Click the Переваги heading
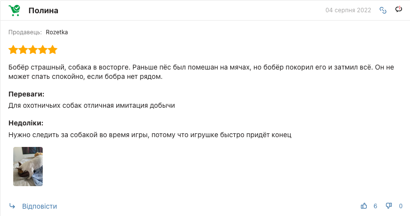410x216 pixels. [x=27, y=94]
